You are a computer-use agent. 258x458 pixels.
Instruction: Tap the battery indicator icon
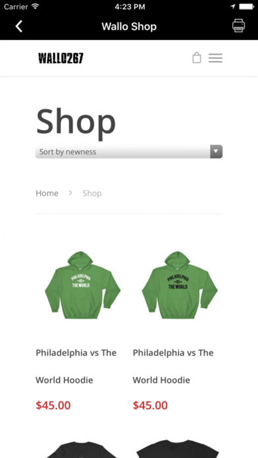pos(246,6)
